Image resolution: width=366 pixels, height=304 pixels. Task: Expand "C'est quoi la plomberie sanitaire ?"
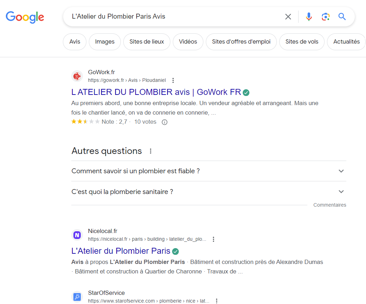pyautogui.click(x=209, y=192)
